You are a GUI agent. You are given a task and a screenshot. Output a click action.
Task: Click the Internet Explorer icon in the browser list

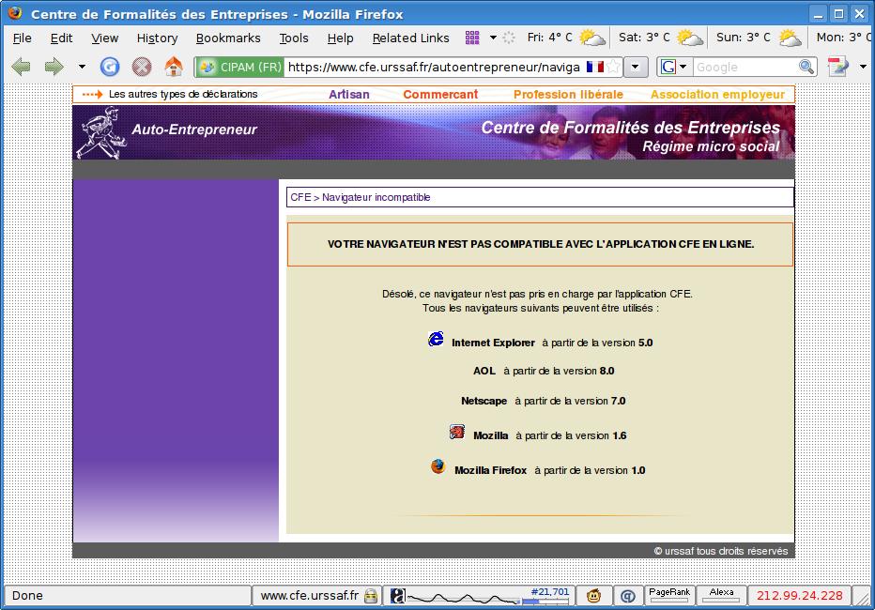(435, 340)
